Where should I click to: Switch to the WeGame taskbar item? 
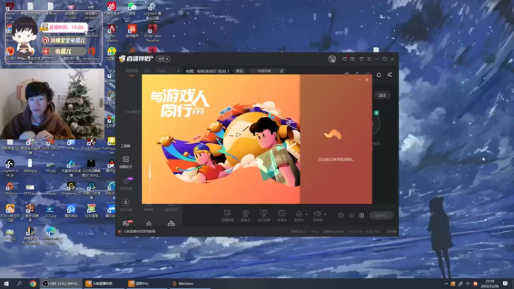coord(191,284)
